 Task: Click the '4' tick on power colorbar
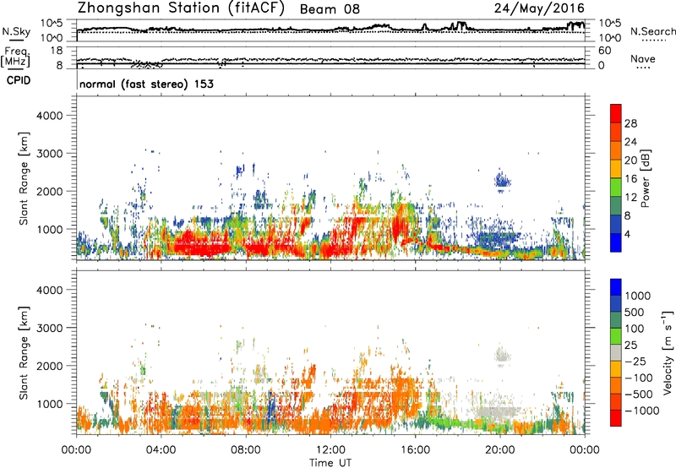point(628,234)
